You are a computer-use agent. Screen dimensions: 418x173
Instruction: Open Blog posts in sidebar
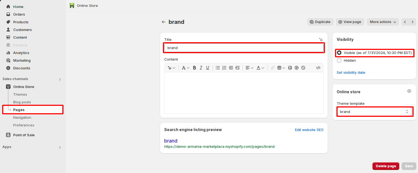22,102
